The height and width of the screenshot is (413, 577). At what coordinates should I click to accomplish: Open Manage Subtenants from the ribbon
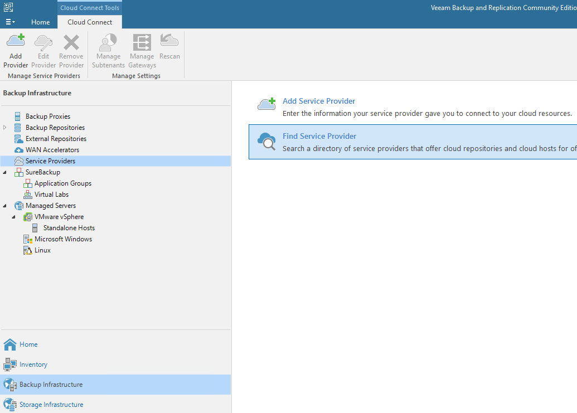tap(108, 51)
